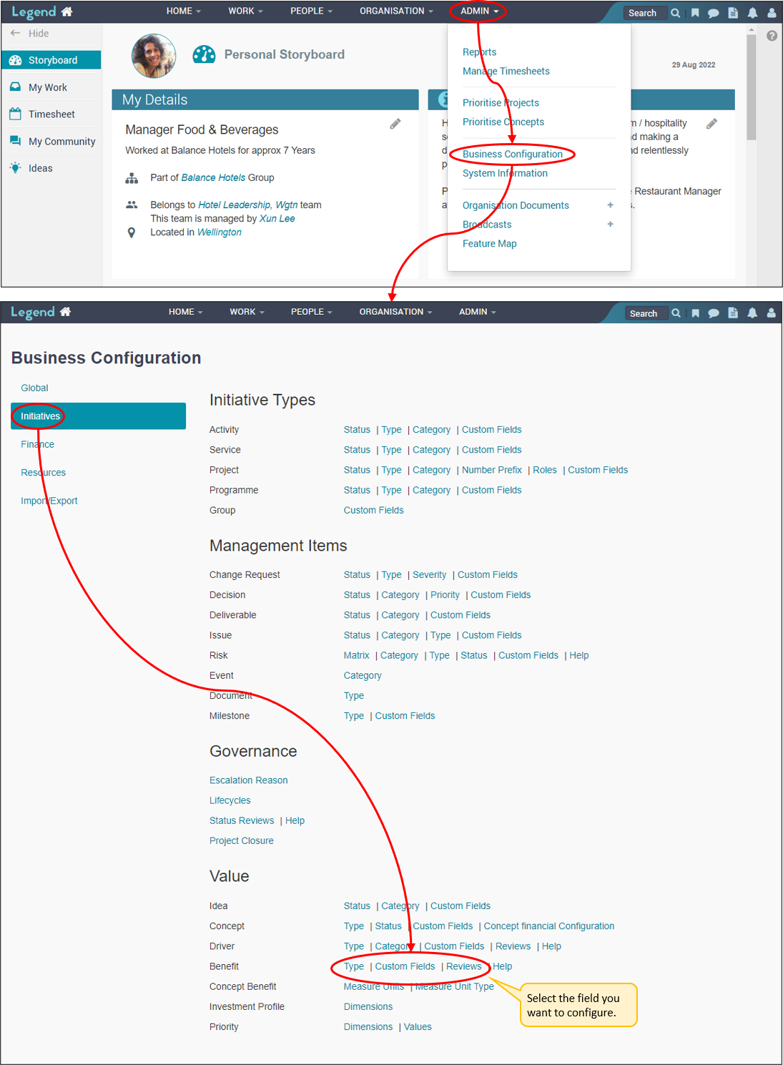This screenshot has height=1065, width=783.
Task: Expand the Organisation Documents submenu plus sign
Action: click(610, 205)
